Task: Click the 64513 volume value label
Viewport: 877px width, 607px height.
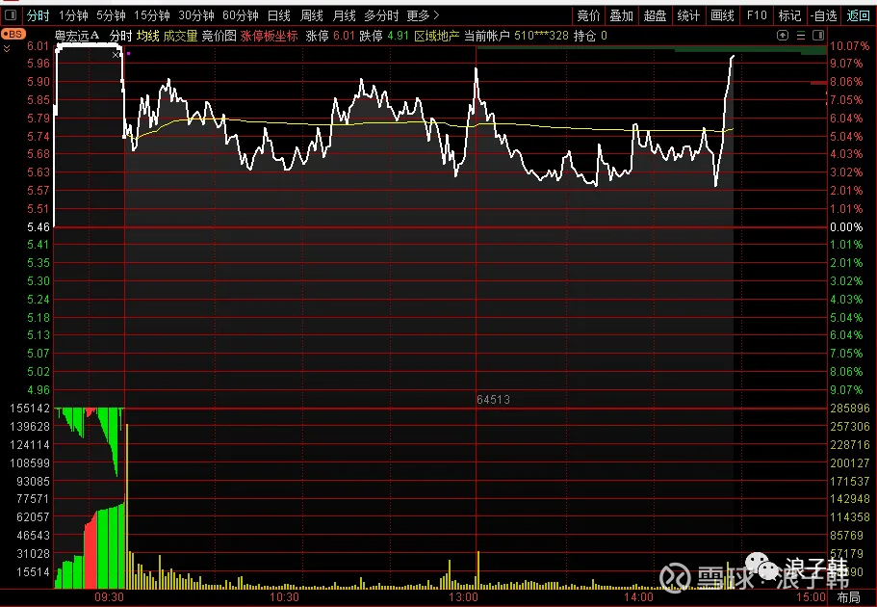Action: pos(493,399)
